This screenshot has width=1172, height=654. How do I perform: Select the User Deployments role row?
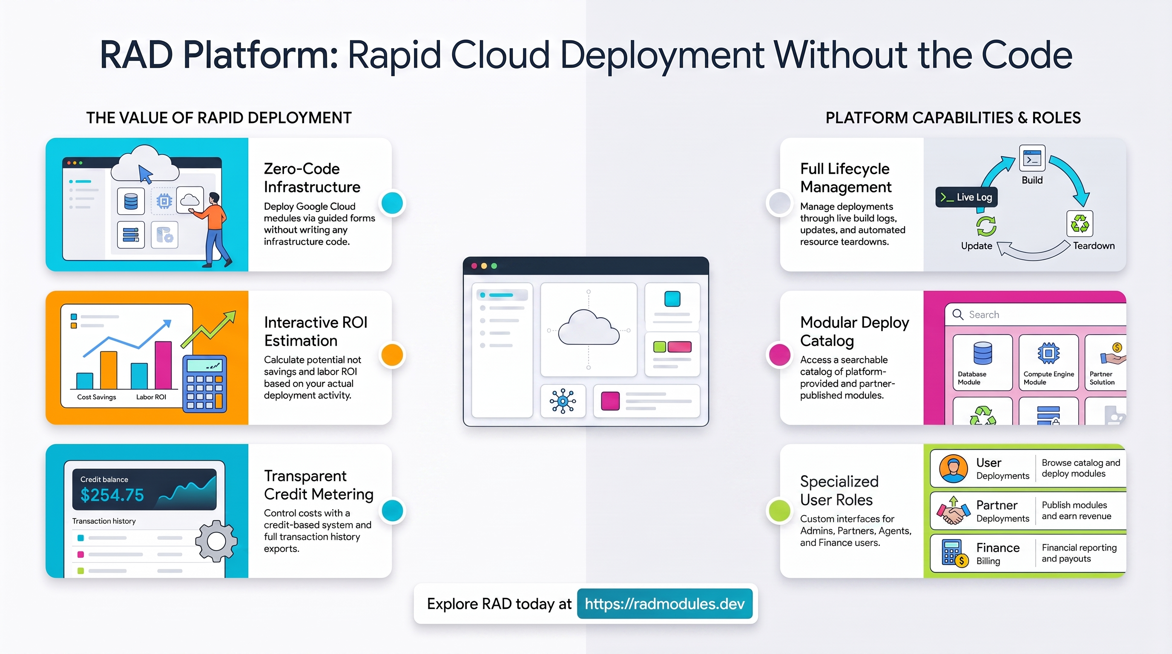(x=1028, y=468)
